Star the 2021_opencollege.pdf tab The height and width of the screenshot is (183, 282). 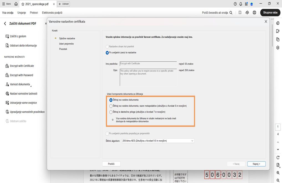[x=23, y=4]
